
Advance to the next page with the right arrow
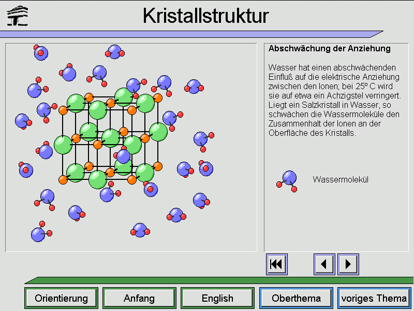348,264
